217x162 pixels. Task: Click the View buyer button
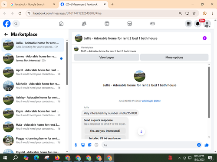(107, 57)
